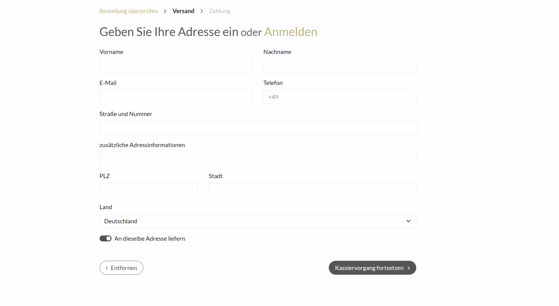Open the Land dropdown showing Deutschland

[258, 221]
